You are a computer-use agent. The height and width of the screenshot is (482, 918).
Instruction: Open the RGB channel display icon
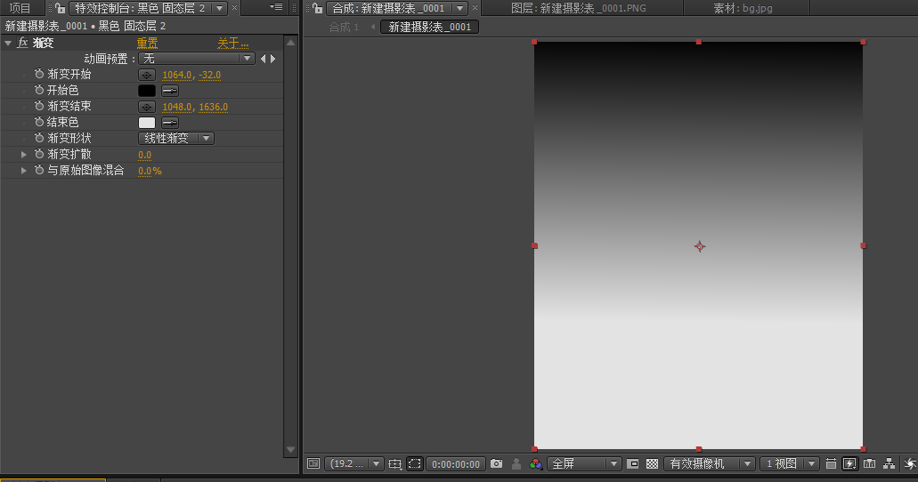(535, 464)
